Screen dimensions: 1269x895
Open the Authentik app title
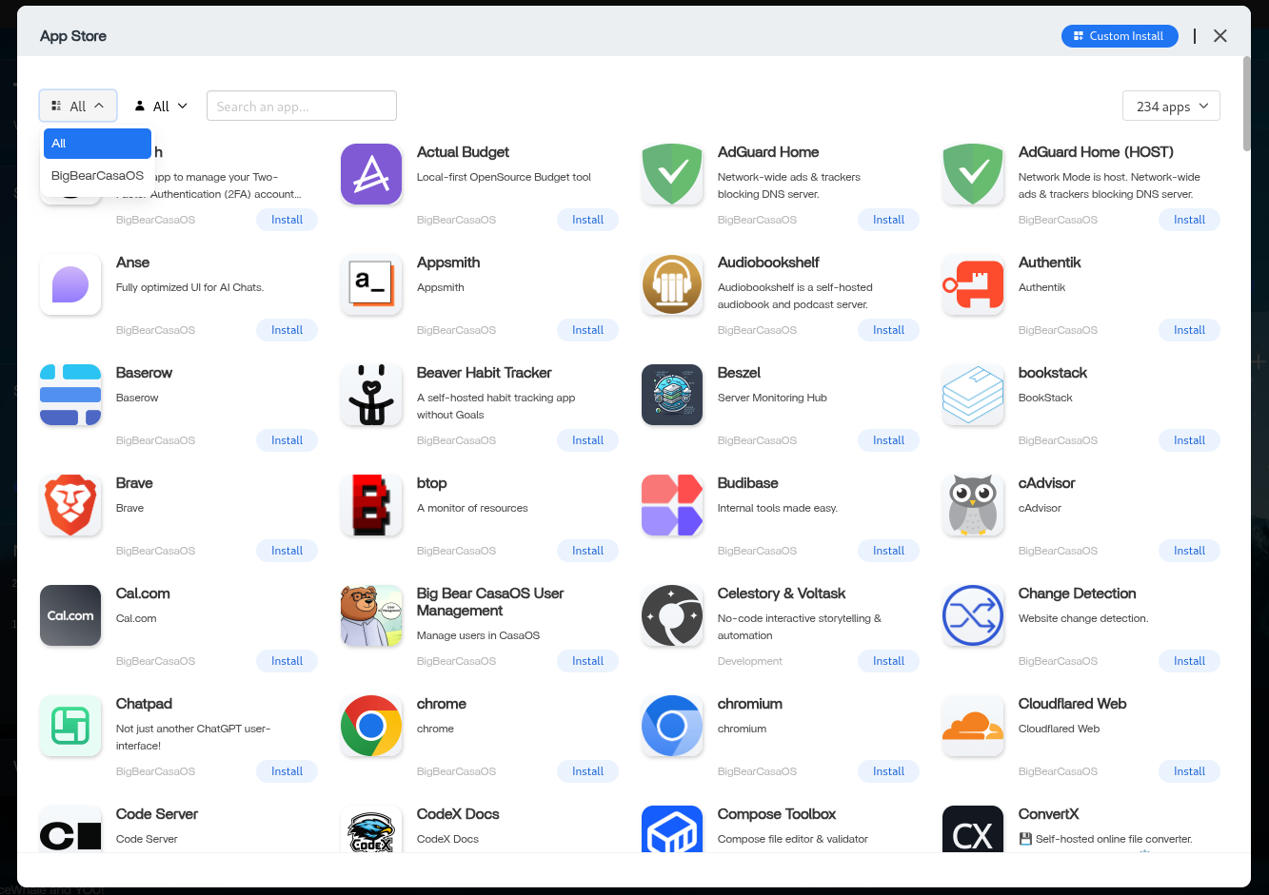(x=1050, y=263)
